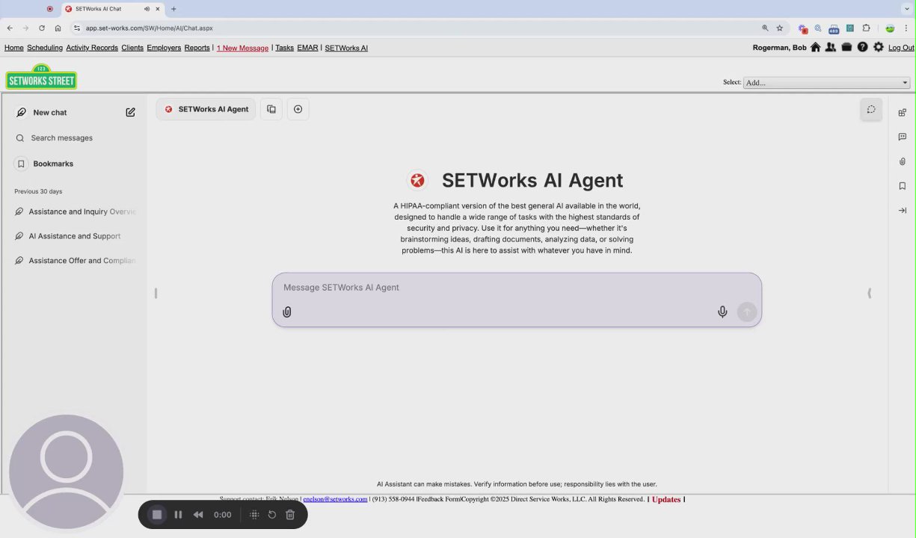Click the browser reload button
Viewport: 916px width, 538px height.
42,28
